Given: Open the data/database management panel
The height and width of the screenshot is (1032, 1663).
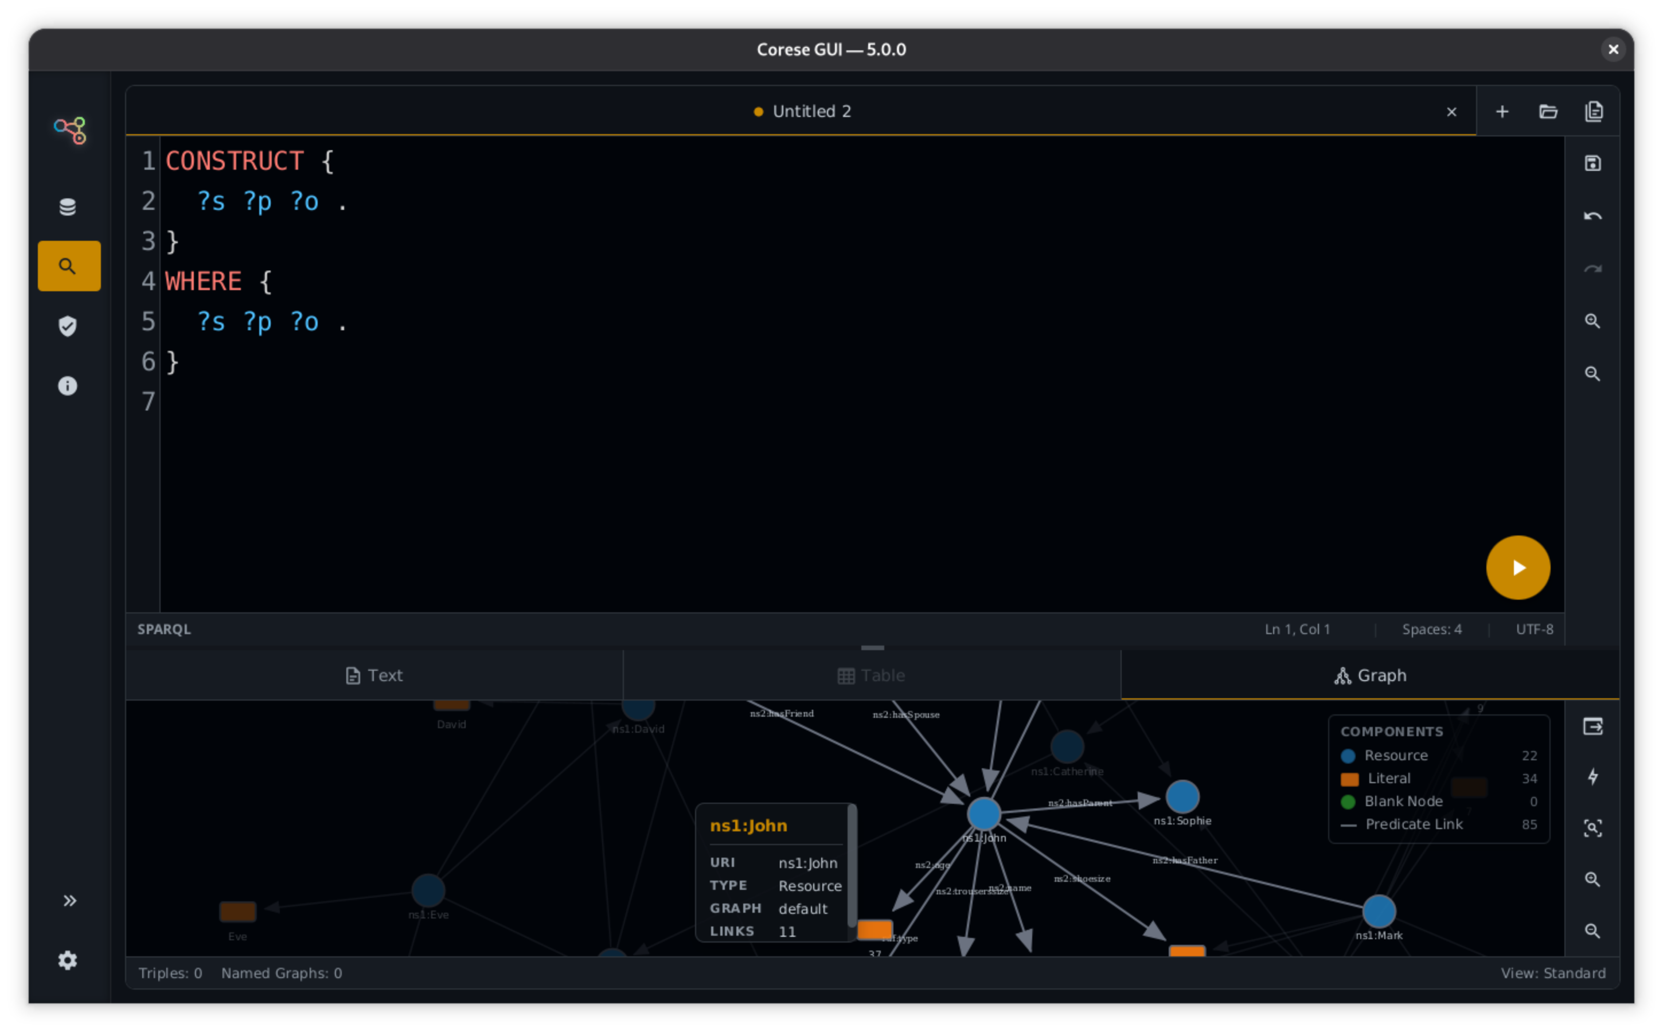Looking at the screenshot, I should 68,206.
